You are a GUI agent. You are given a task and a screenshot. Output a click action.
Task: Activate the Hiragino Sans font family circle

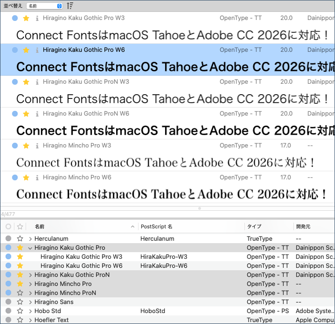coord(8,302)
